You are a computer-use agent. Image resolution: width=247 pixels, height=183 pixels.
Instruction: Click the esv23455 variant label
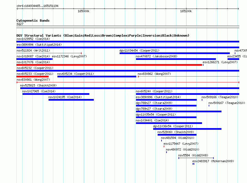237,56
